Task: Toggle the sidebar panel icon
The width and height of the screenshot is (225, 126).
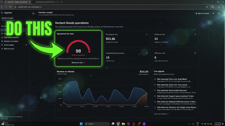Action: point(33,13)
